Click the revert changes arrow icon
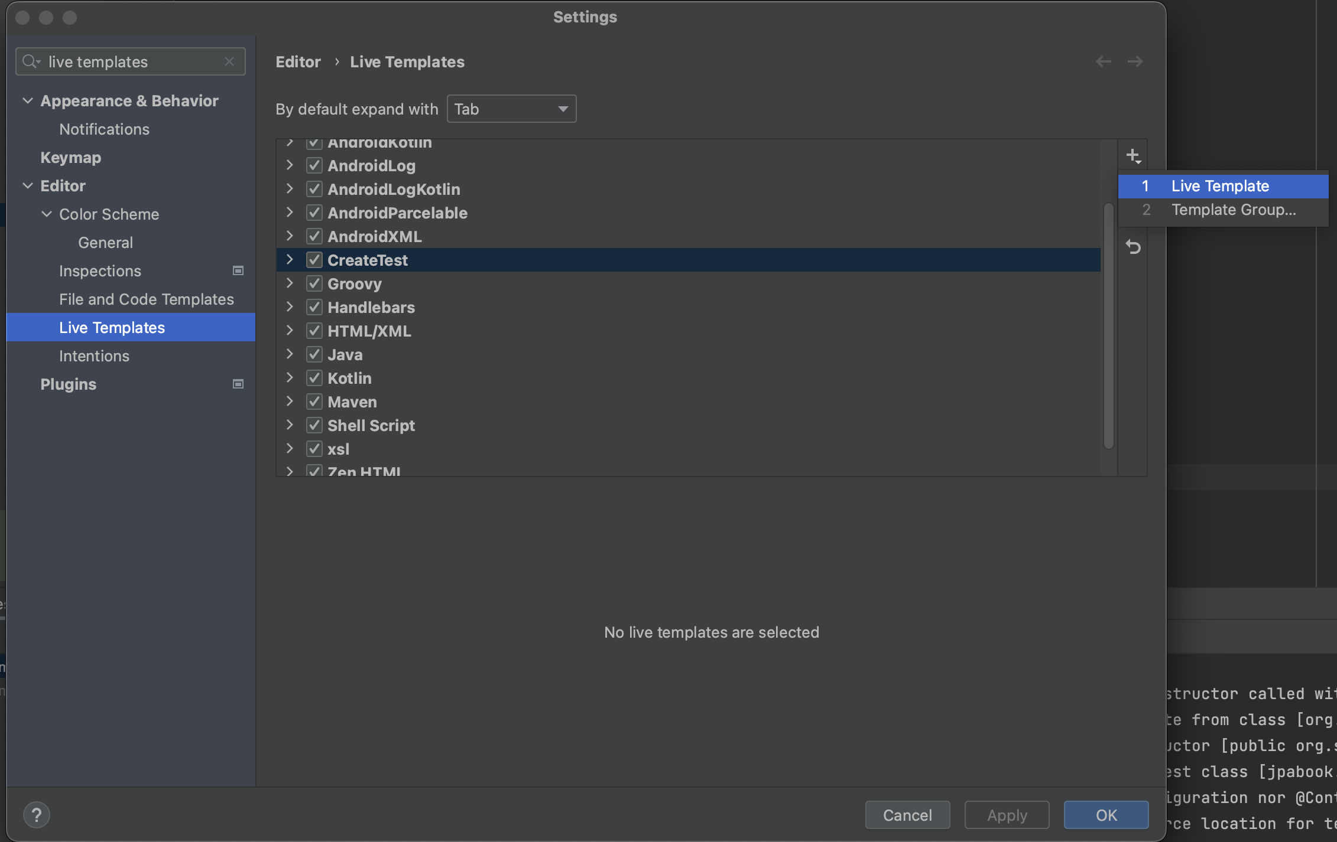This screenshot has height=842, width=1337. 1132,247
